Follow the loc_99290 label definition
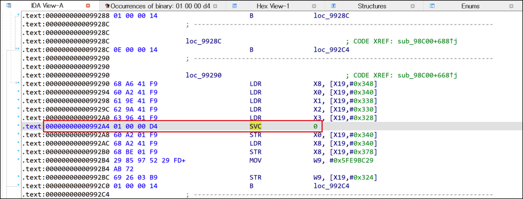Viewport: 523px width, 199px height. click(x=204, y=76)
